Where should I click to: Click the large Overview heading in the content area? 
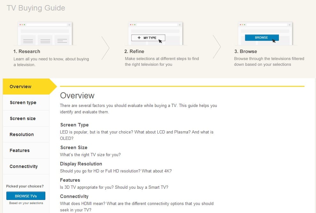(77, 95)
